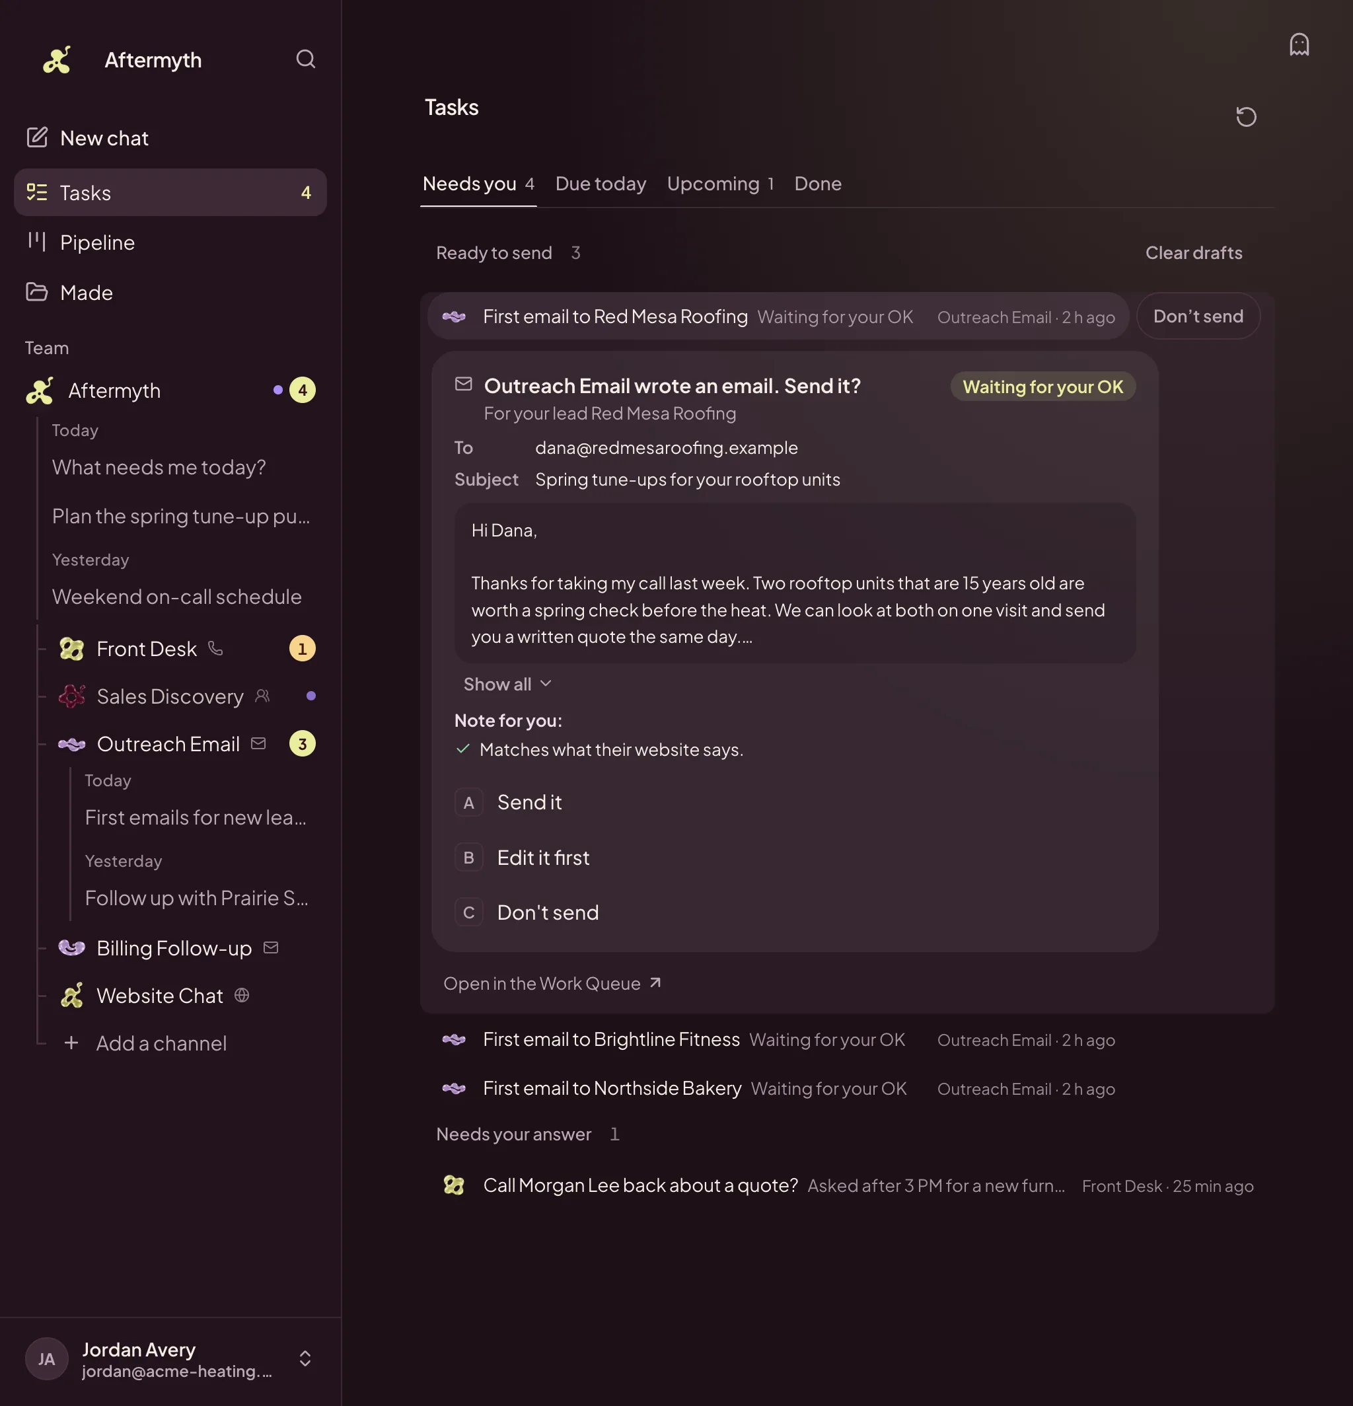Click the globe icon beside Website Chat

tap(242, 995)
